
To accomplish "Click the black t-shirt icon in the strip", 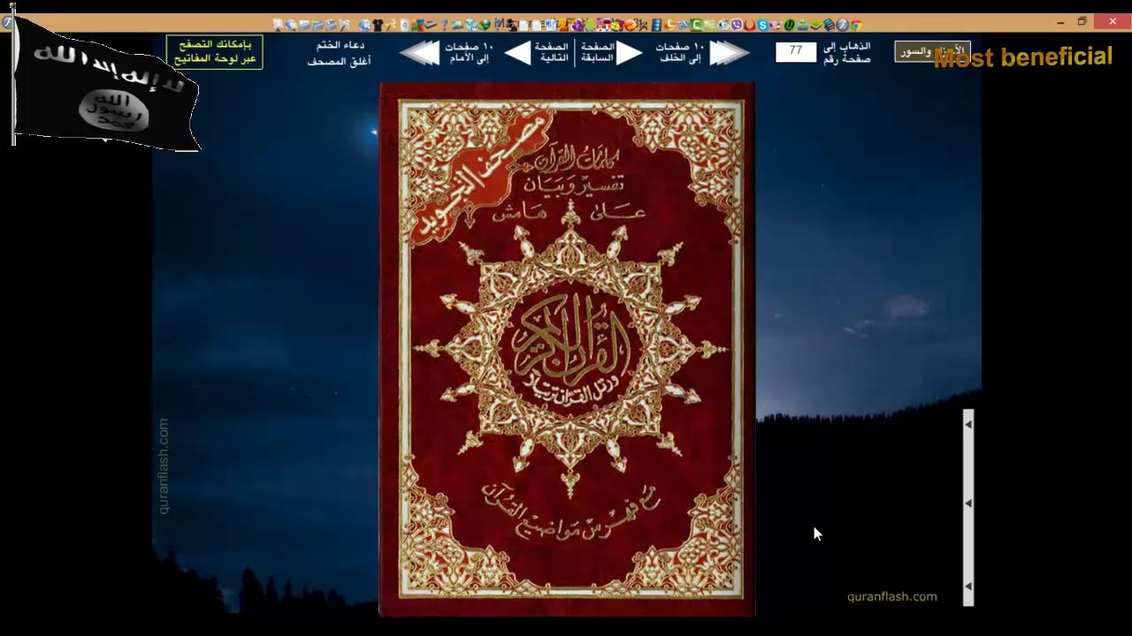I will point(378,25).
